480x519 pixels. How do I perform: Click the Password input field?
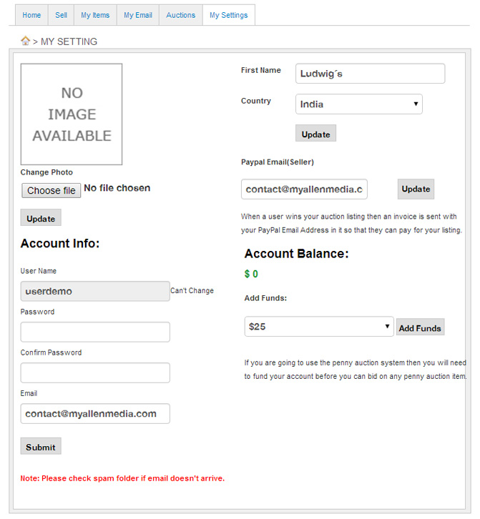point(95,332)
